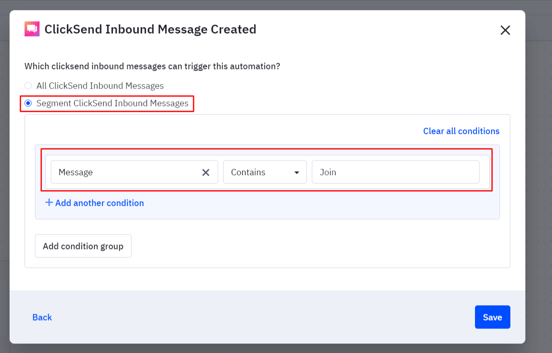Close the dialog with the X icon

click(x=505, y=30)
